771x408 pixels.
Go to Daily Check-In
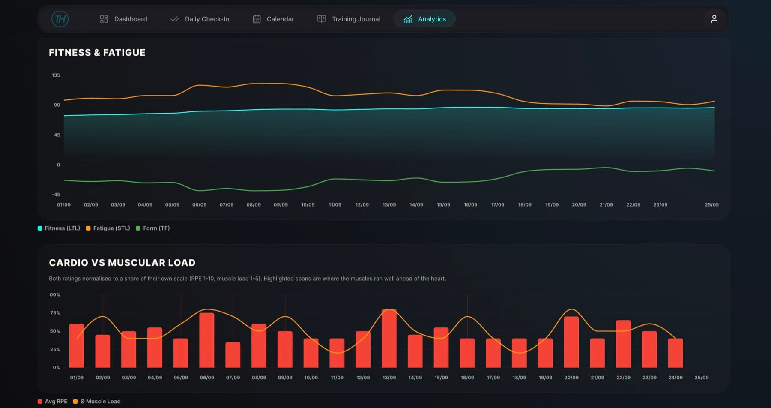[200, 19]
